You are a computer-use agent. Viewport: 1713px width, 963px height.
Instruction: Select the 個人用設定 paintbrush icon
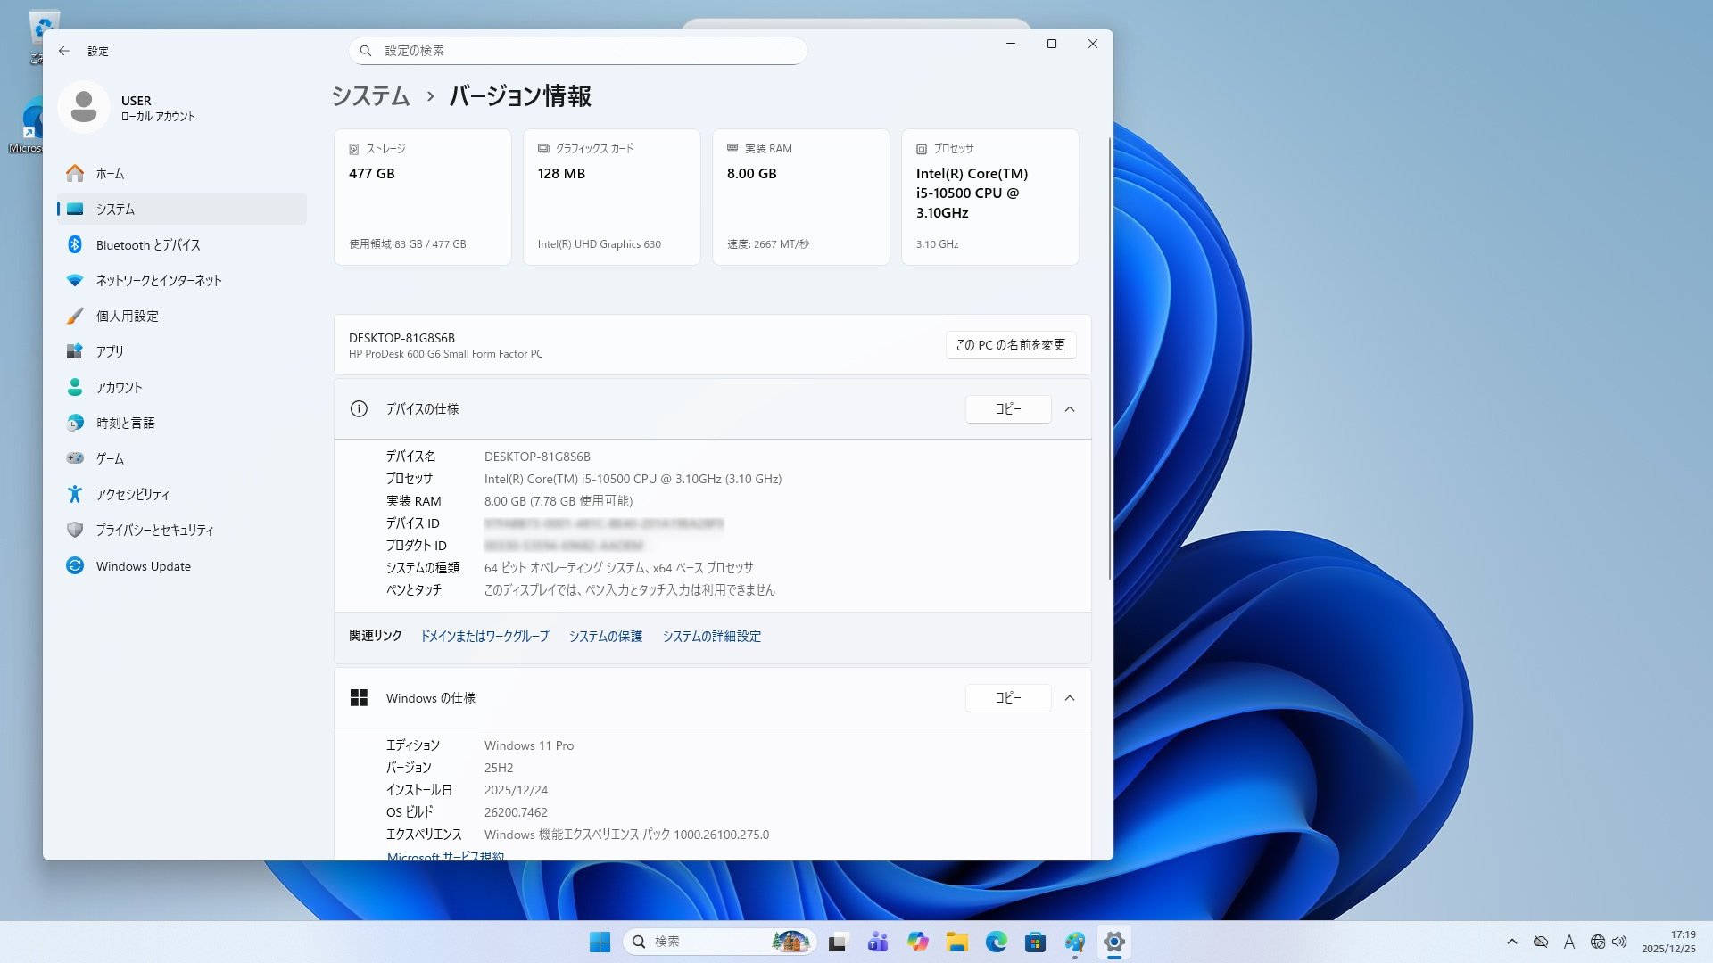75,316
